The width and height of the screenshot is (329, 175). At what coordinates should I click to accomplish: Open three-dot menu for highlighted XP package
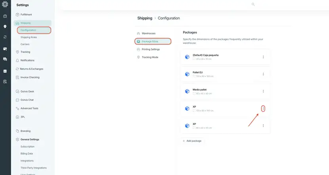click(x=263, y=108)
